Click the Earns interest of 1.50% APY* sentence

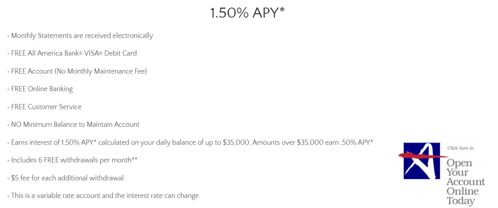tap(131, 142)
